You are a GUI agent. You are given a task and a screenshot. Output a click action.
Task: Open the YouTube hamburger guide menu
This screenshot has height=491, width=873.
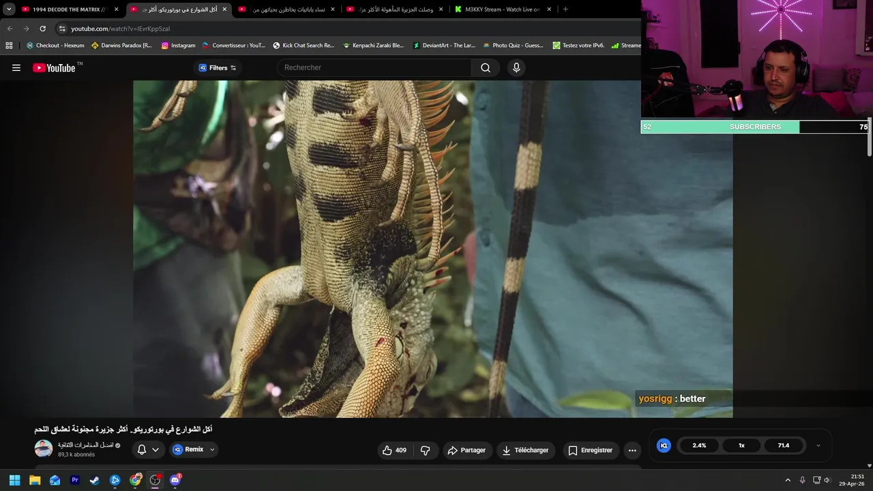click(x=16, y=68)
